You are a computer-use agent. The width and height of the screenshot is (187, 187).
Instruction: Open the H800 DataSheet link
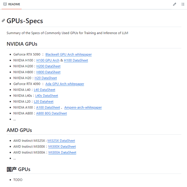pyautogui.click(x=48, y=72)
